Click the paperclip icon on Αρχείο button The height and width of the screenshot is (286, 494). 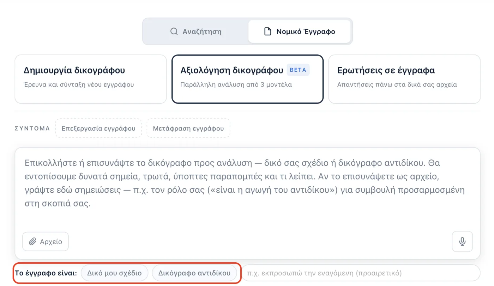[x=32, y=242]
